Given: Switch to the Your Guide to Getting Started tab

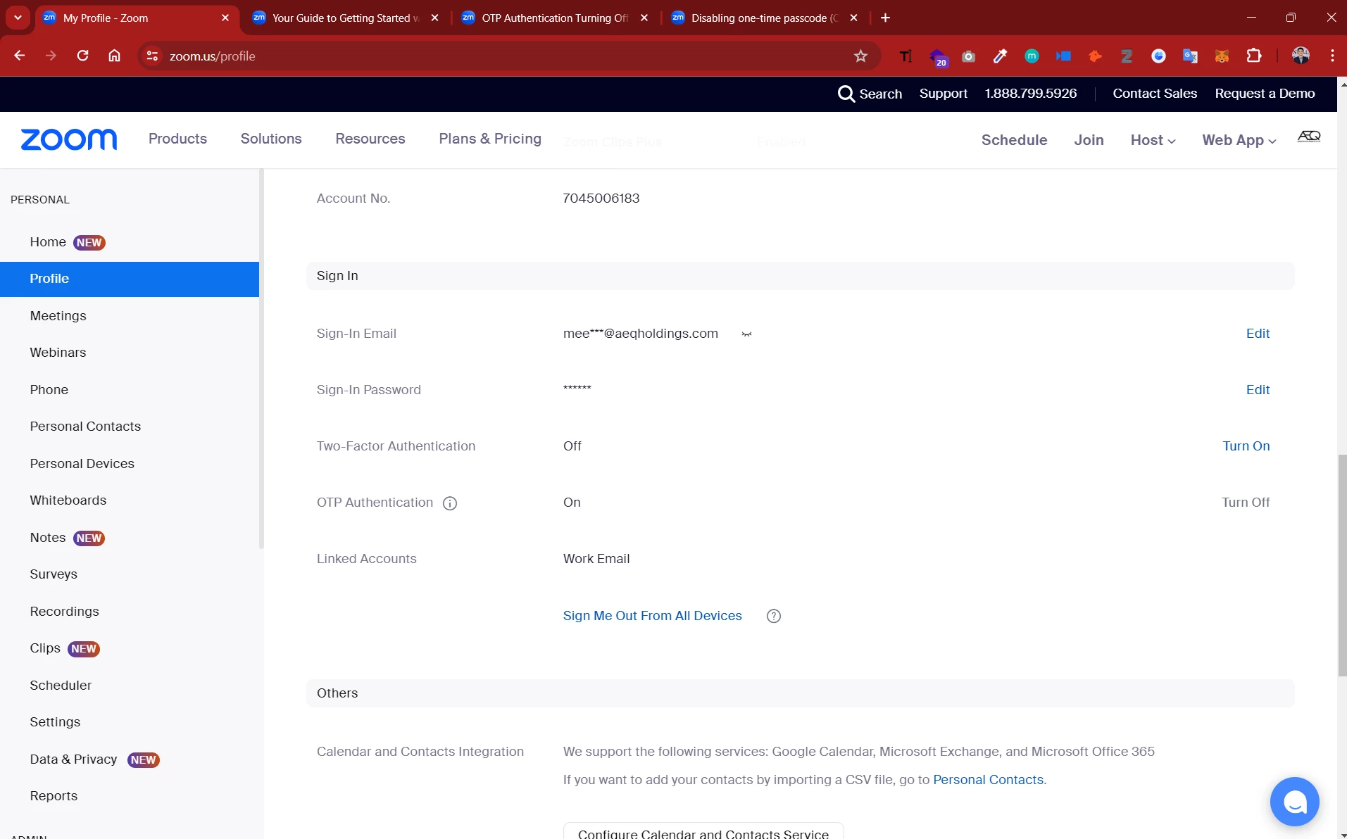Looking at the screenshot, I should pyautogui.click(x=345, y=18).
